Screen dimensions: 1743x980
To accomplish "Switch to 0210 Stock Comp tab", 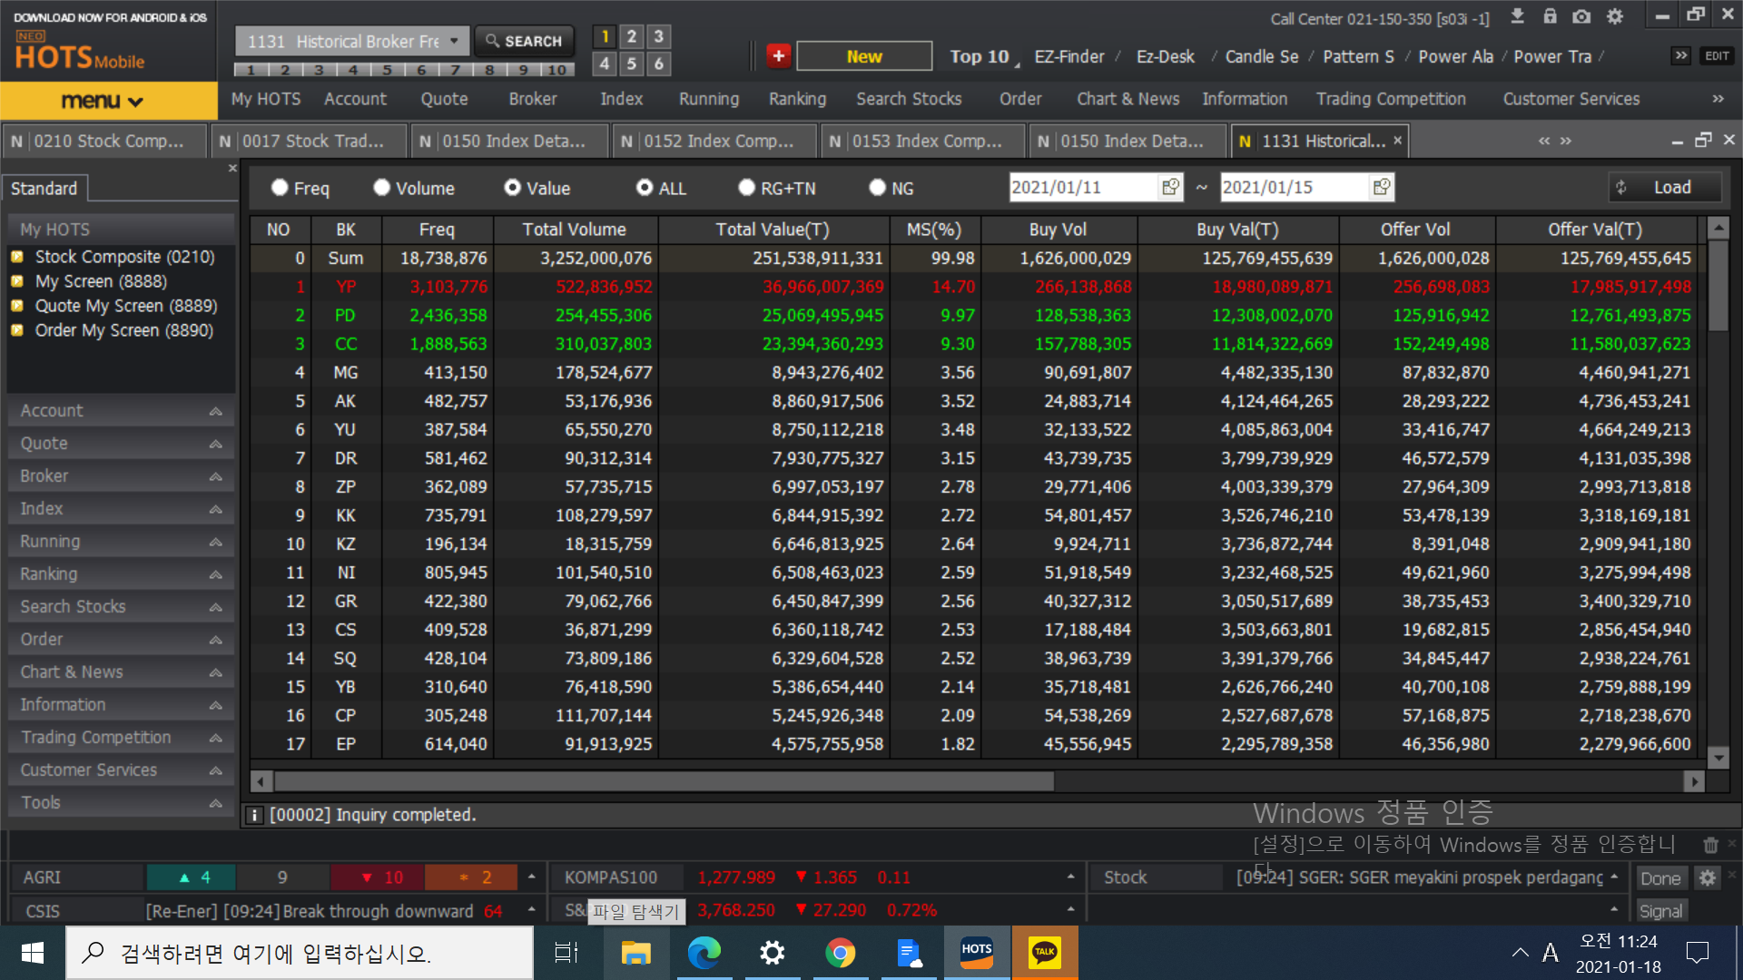I will pyautogui.click(x=103, y=141).
